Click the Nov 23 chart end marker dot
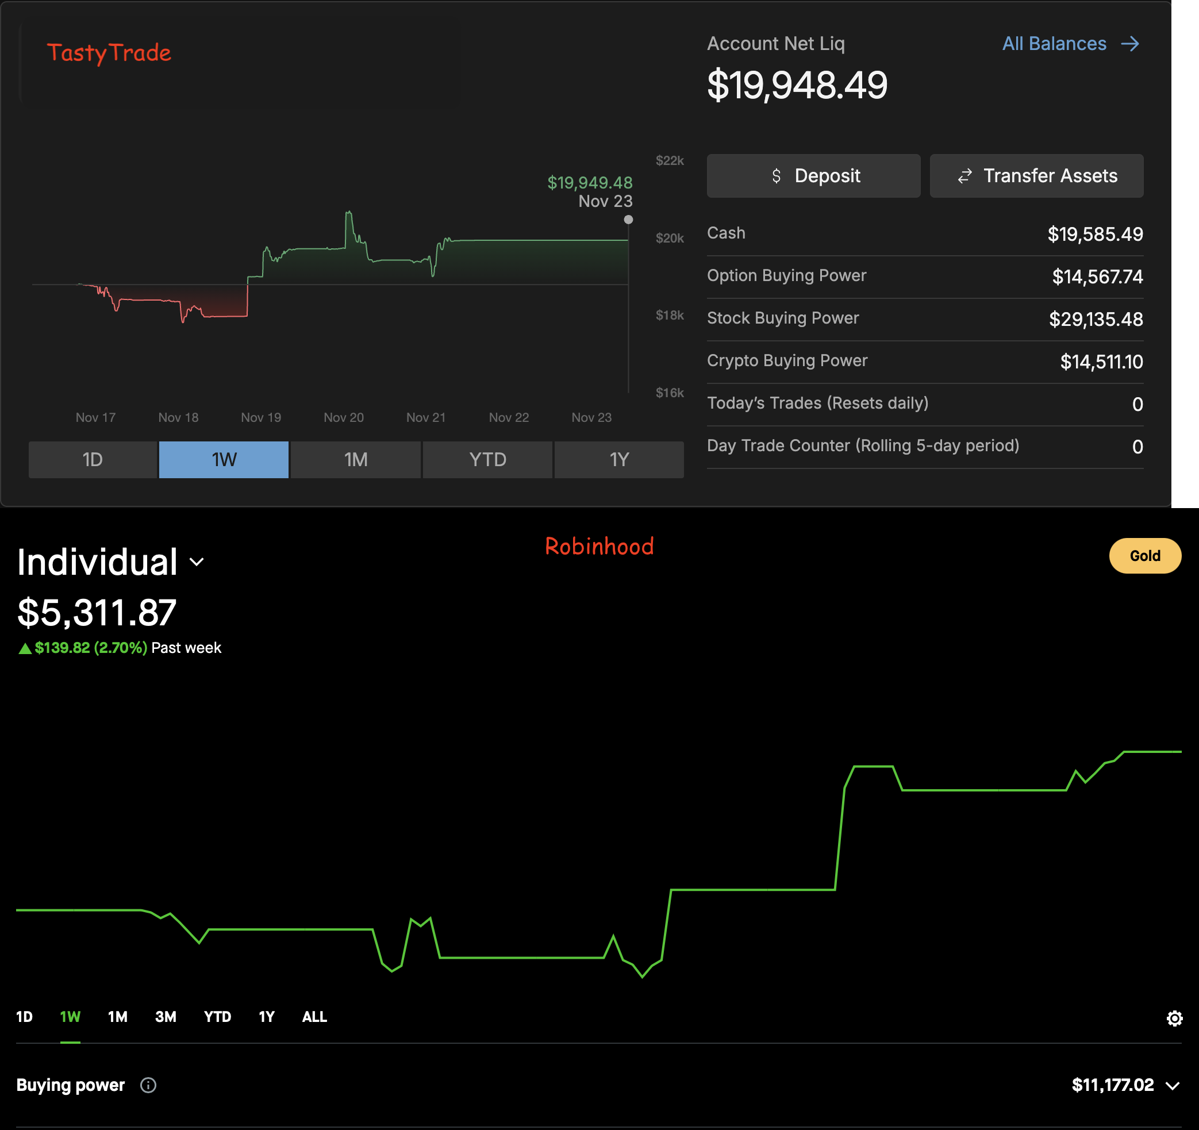The width and height of the screenshot is (1199, 1130). click(x=628, y=220)
